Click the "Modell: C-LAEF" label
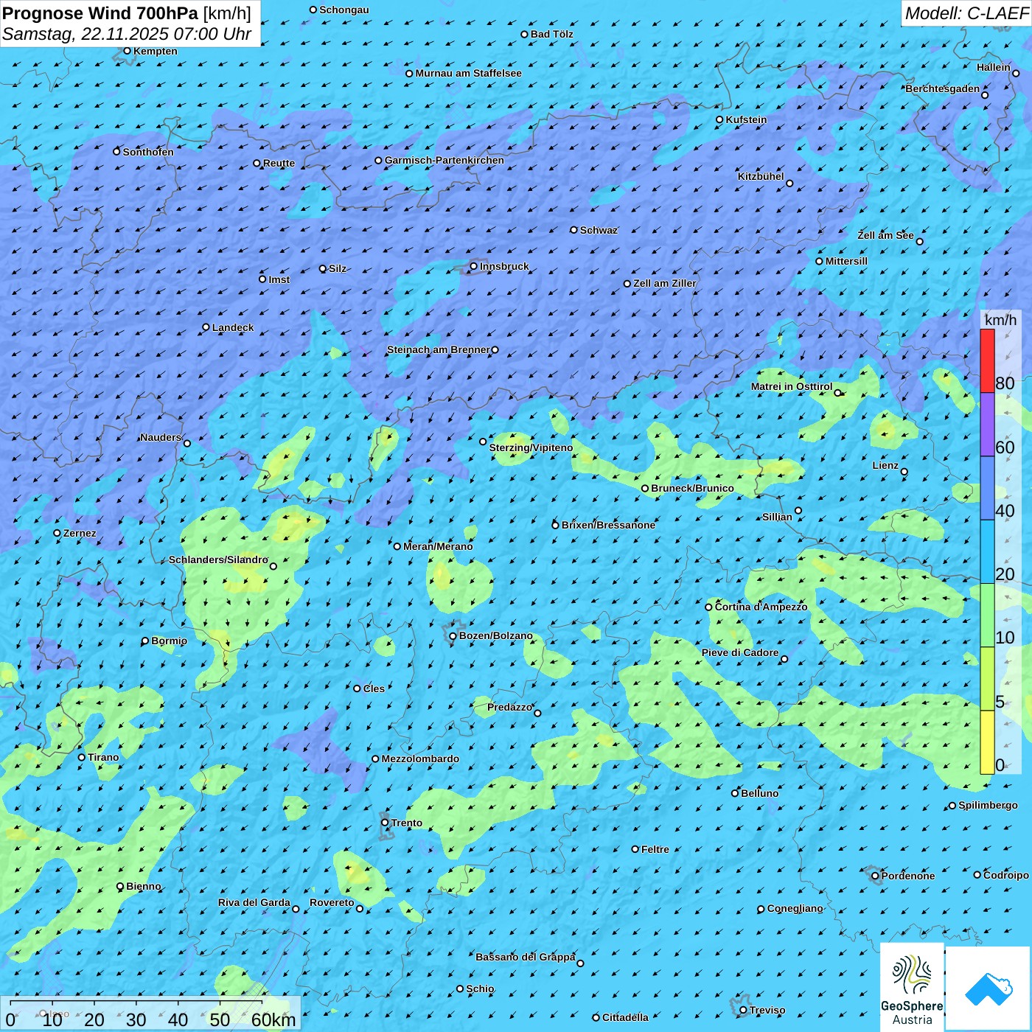 [966, 13]
